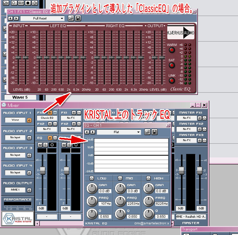The width and height of the screenshot is (238, 235).
Task: Mute channel 2 with M button
Action: [64, 145]
